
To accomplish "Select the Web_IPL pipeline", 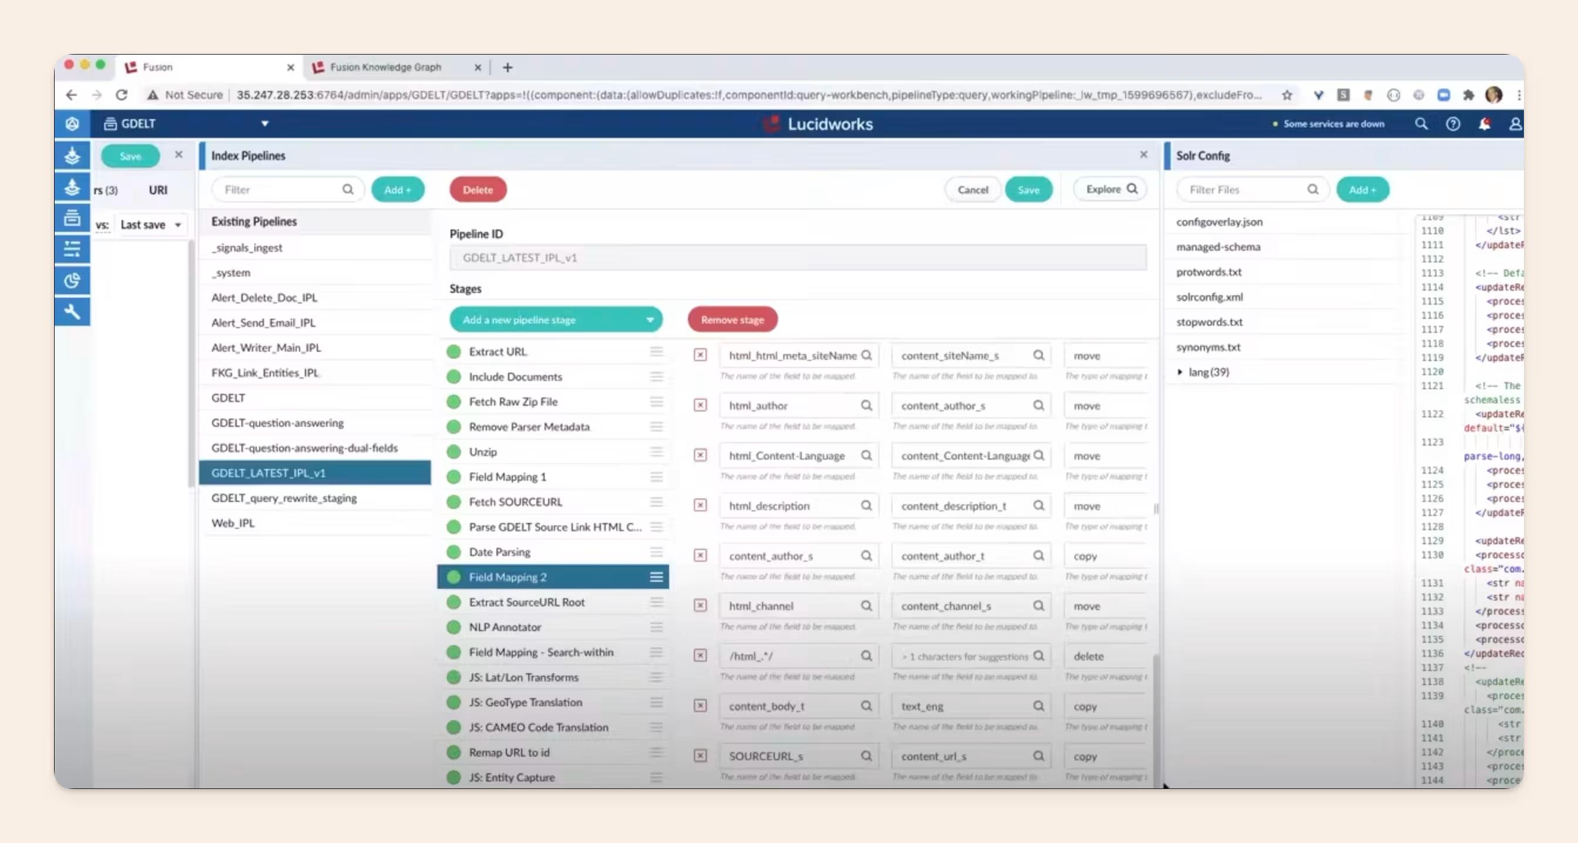I will click(x=315, y=523).
